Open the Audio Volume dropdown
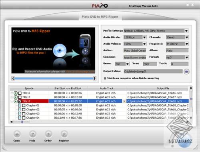Viewport: 200px width, 152px height. [144, 44]
